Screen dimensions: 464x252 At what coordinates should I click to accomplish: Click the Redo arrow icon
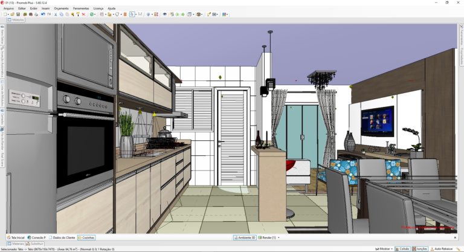pyautogui.click(x=48, y=14)
